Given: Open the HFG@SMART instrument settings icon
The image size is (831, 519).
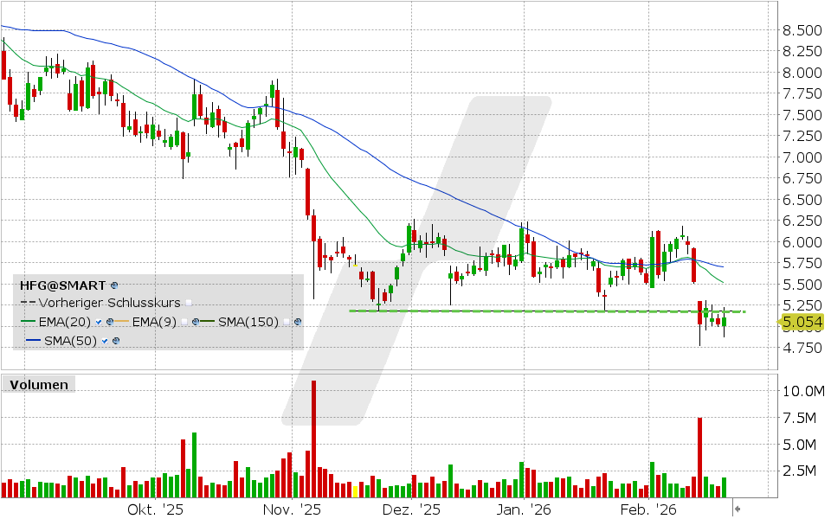Looking at the screenshot, I should 113,285.
